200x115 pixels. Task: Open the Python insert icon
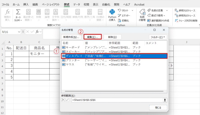(x=112, y=12)
